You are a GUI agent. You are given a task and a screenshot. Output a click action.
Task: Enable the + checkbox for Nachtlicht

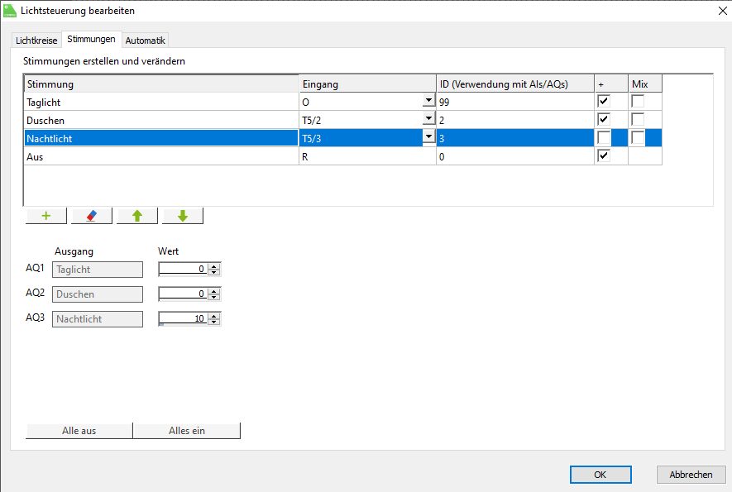point(604,138)
